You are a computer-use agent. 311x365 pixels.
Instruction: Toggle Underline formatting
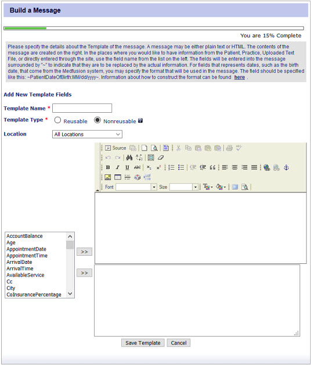tap(127, 167)
